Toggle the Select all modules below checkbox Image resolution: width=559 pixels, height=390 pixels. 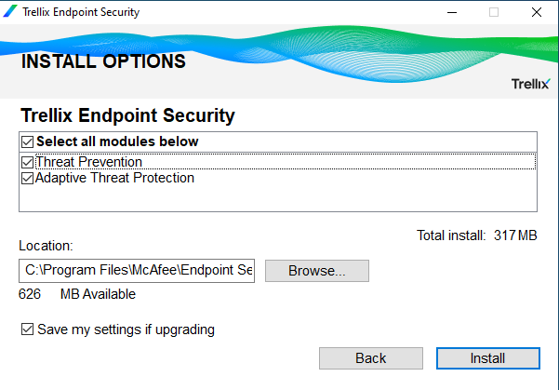(x=28, y=141)
